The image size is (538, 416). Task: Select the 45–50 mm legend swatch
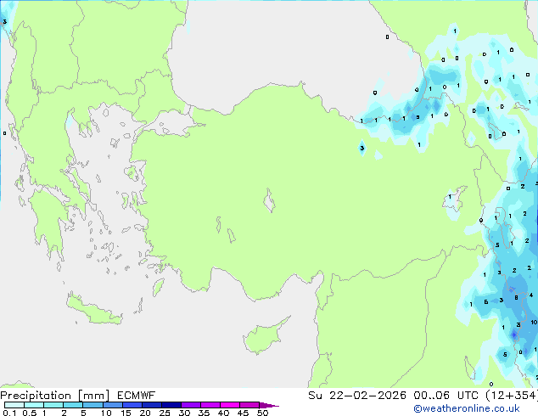tap(249, 405)
